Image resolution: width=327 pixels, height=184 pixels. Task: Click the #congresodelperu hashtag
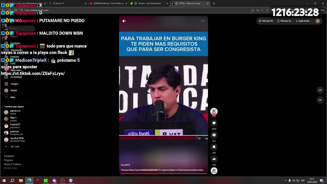167,170
